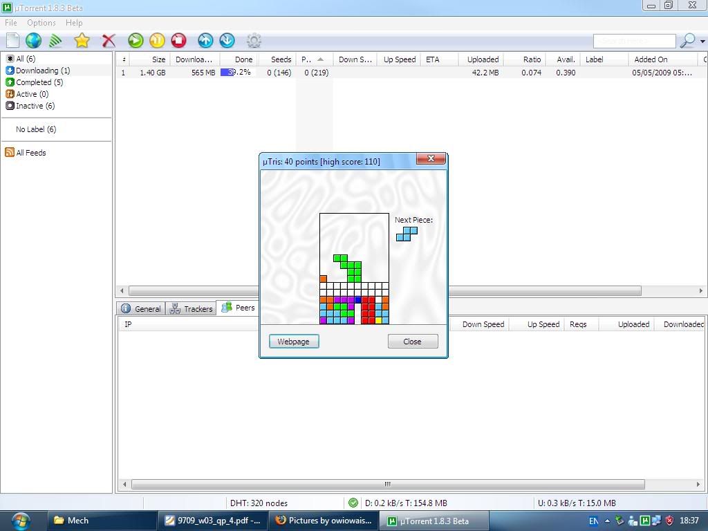Click the red X Remove torrent icon

(x=109, y=41)
